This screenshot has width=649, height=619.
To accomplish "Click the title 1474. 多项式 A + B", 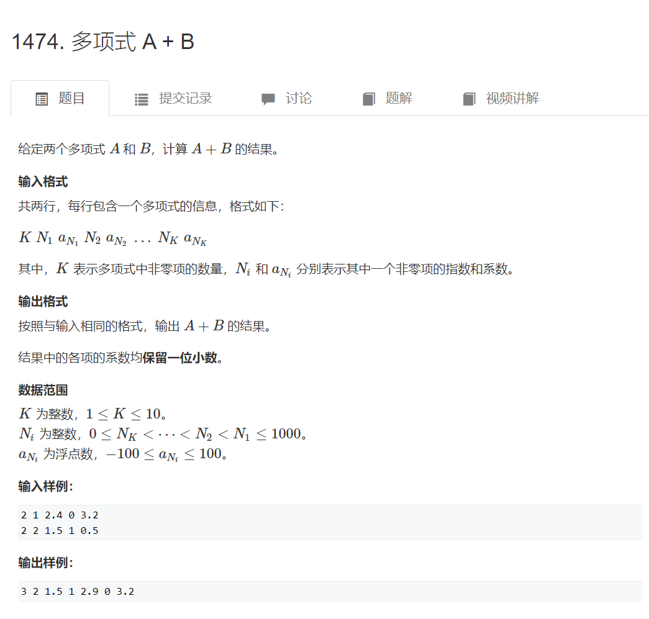I will [103, 42].
